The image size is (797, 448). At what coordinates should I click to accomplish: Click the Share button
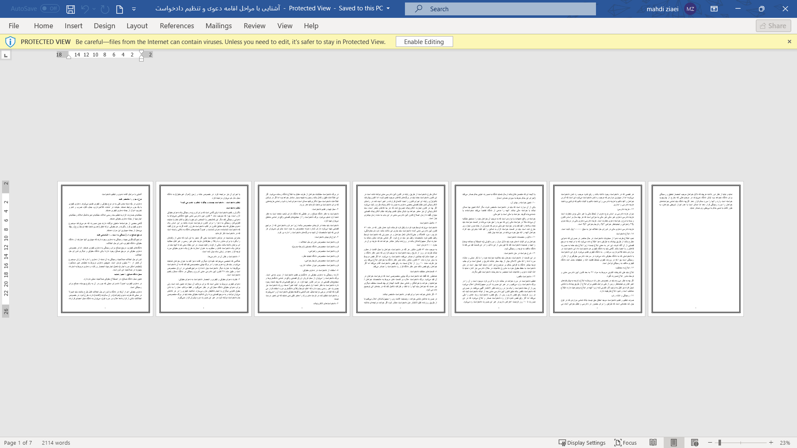[x=773, y=26]
